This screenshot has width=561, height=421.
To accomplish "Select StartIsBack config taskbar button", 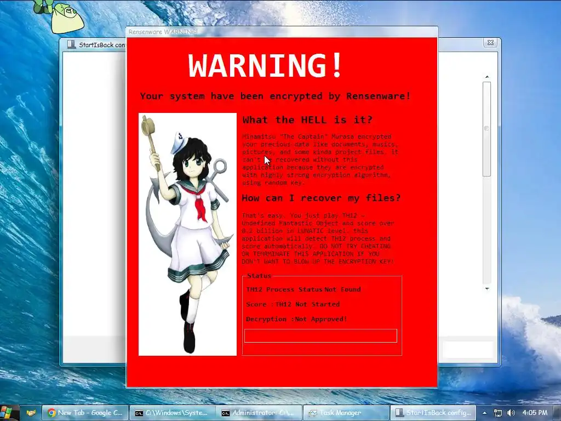I will click(x=433, y=413).
